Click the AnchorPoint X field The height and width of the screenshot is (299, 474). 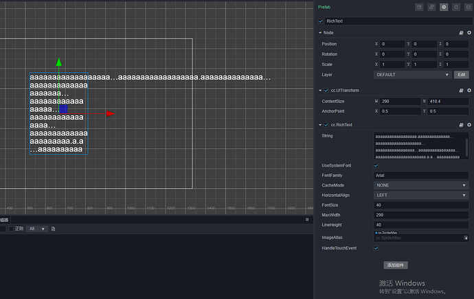click(x=400, y=111)
